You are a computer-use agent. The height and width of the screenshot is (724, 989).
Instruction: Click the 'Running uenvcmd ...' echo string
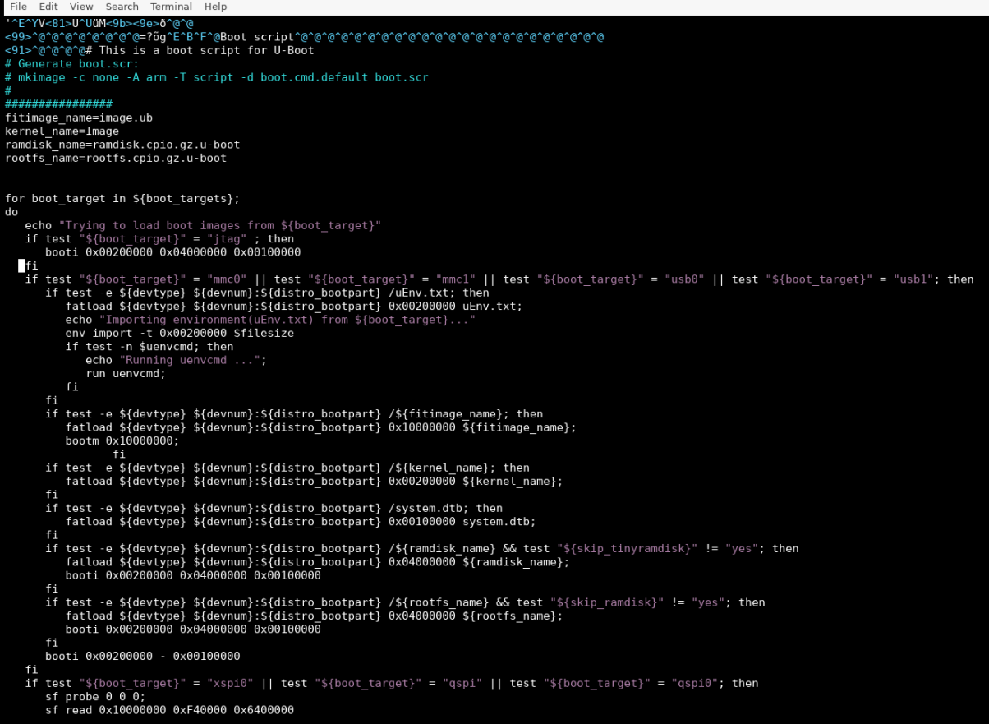(192, 360)
